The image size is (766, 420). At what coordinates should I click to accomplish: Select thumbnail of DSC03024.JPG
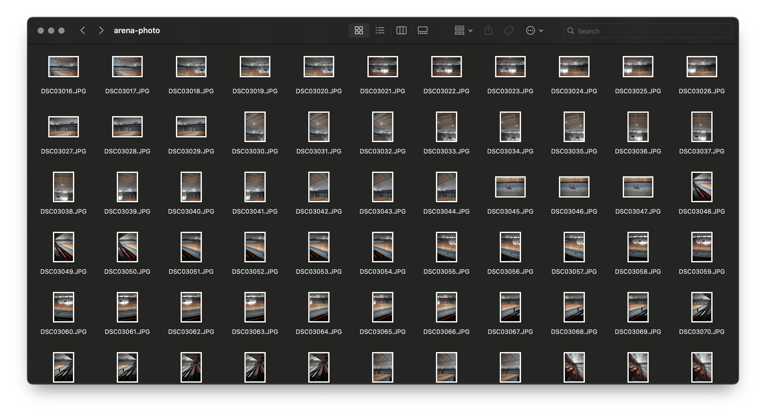(574, 67)
